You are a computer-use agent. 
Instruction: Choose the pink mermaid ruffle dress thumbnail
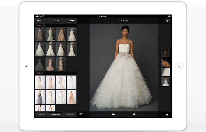[50, 64]
